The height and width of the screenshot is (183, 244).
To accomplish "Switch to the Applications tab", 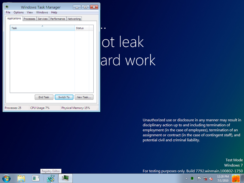I will coord(14,18).
